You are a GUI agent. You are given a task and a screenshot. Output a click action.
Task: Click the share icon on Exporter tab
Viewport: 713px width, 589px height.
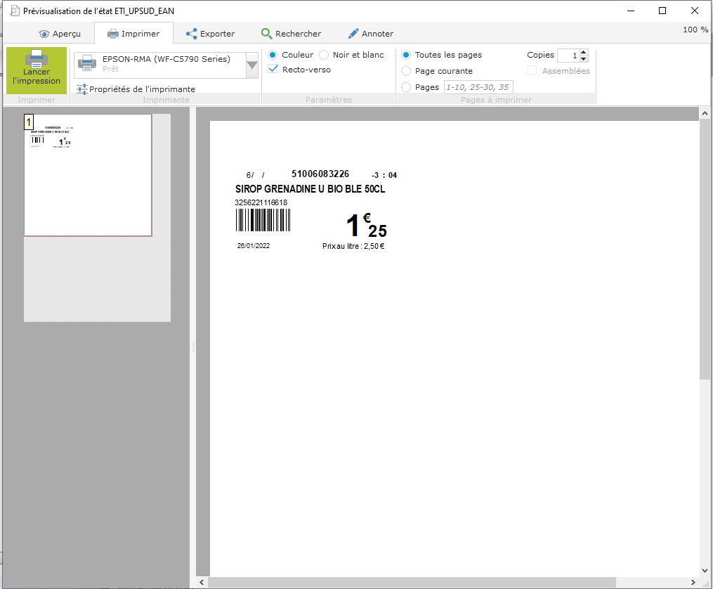click(x=191, y=34)
